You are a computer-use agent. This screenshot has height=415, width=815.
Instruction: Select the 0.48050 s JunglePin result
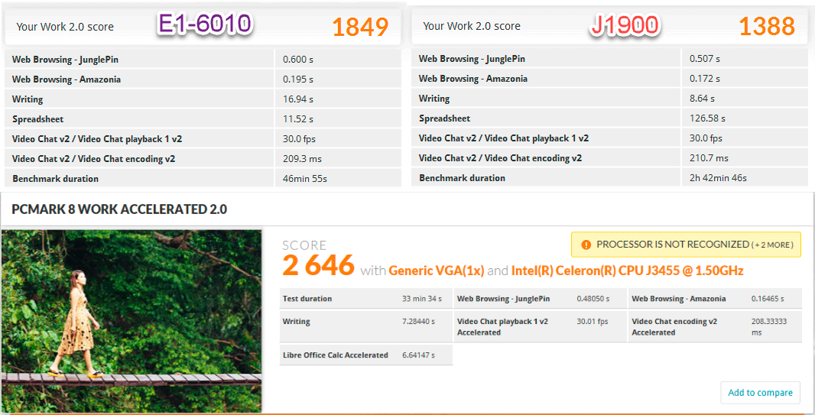593,299
